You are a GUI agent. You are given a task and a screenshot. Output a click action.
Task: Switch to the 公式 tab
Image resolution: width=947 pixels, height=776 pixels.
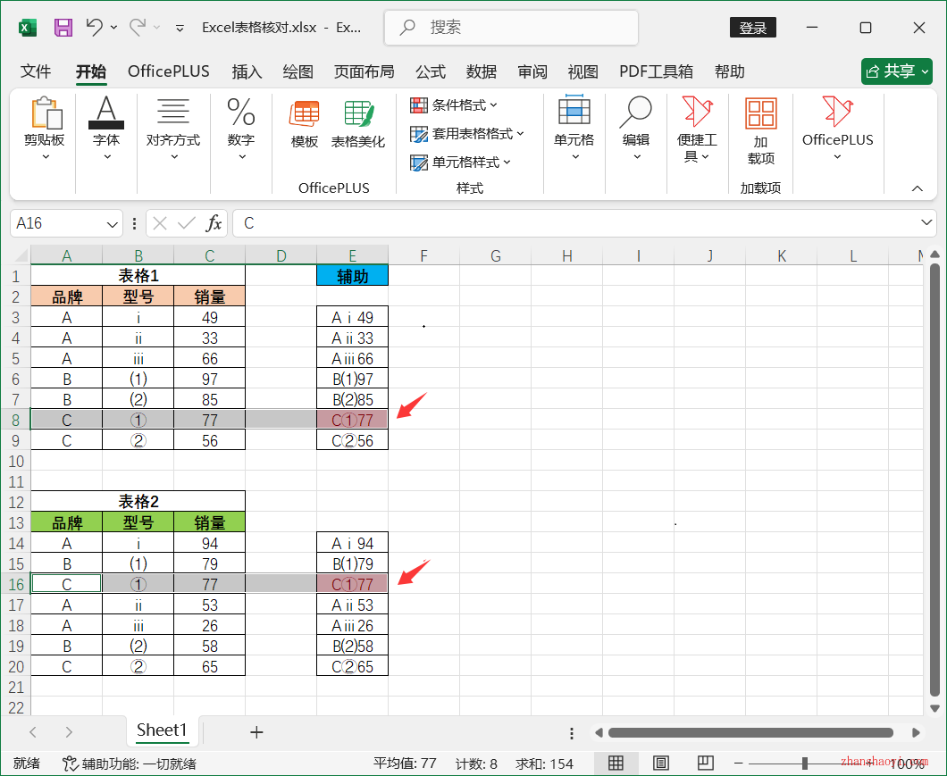(431, 71)
